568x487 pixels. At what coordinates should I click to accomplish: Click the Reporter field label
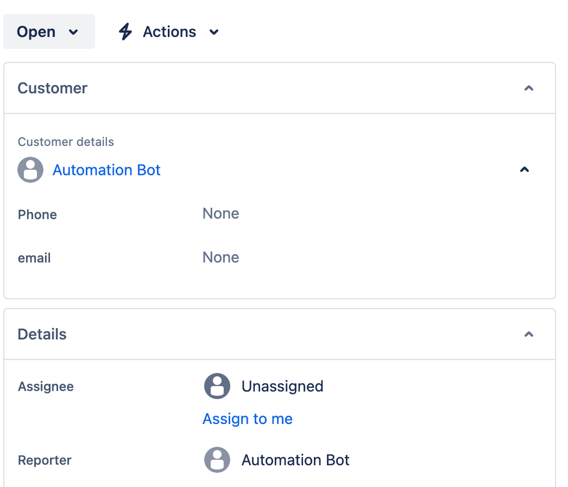44,460
